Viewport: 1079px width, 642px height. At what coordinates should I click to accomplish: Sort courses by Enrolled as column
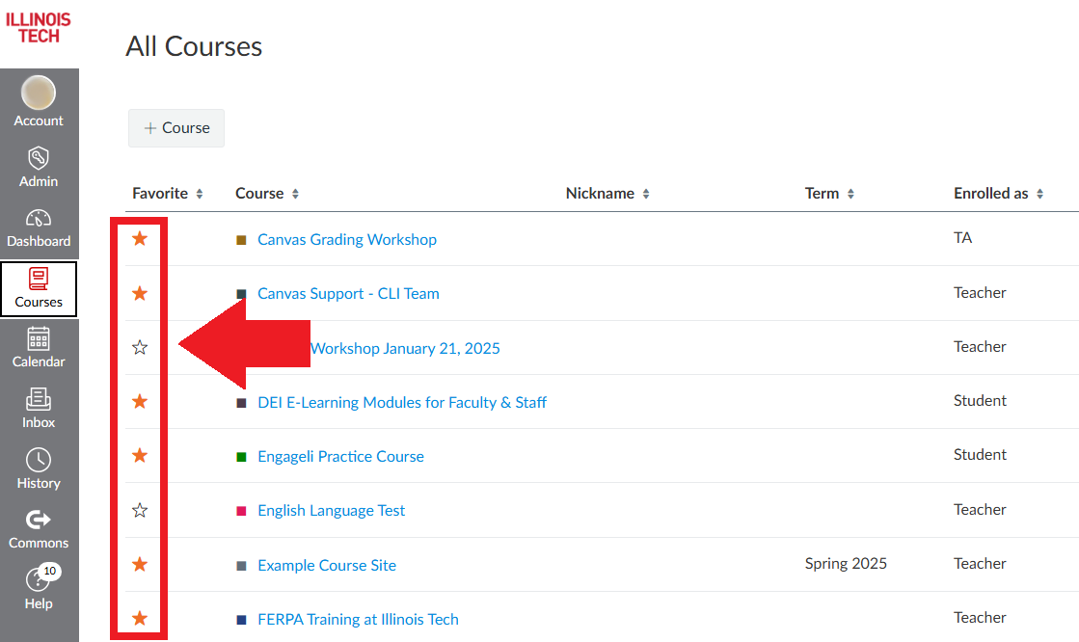pyautogui.click(x=998, y=193)
